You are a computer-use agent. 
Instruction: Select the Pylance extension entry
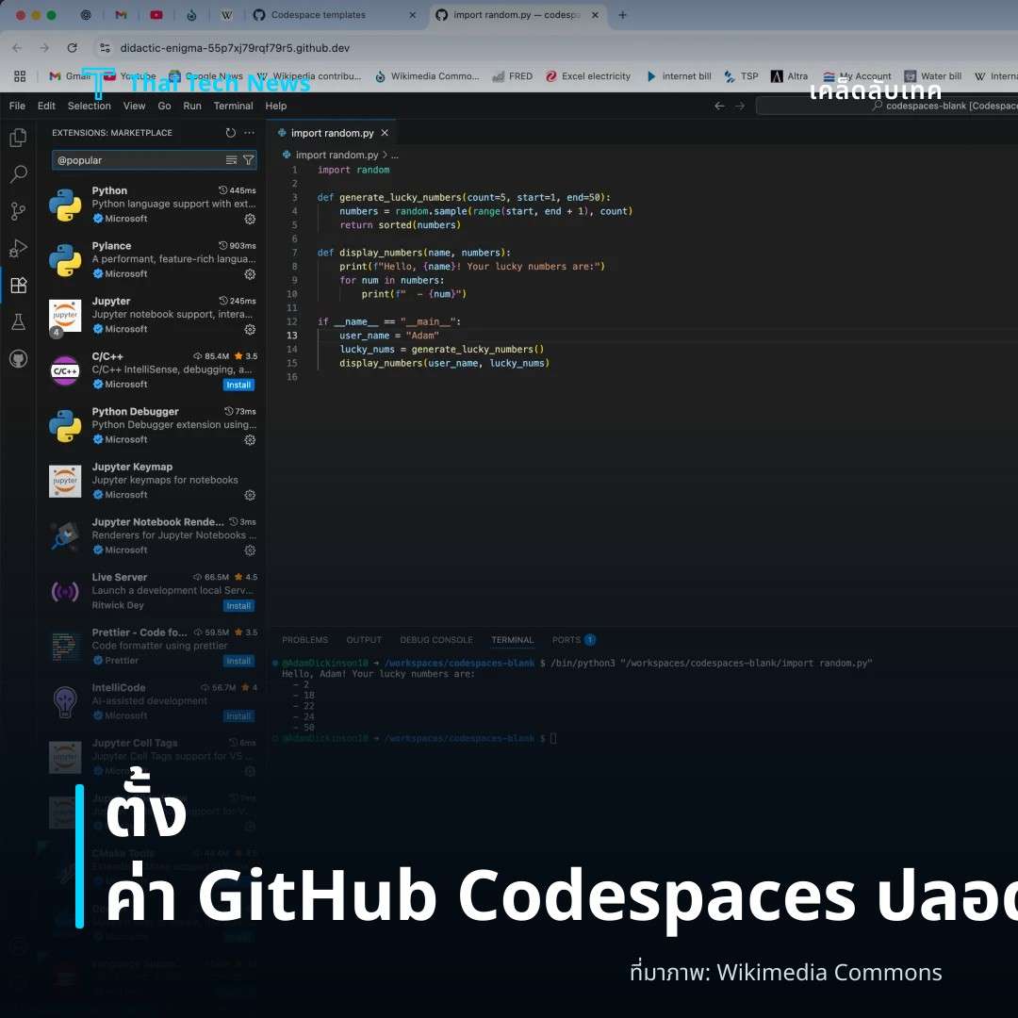click(x=154, y=260)
